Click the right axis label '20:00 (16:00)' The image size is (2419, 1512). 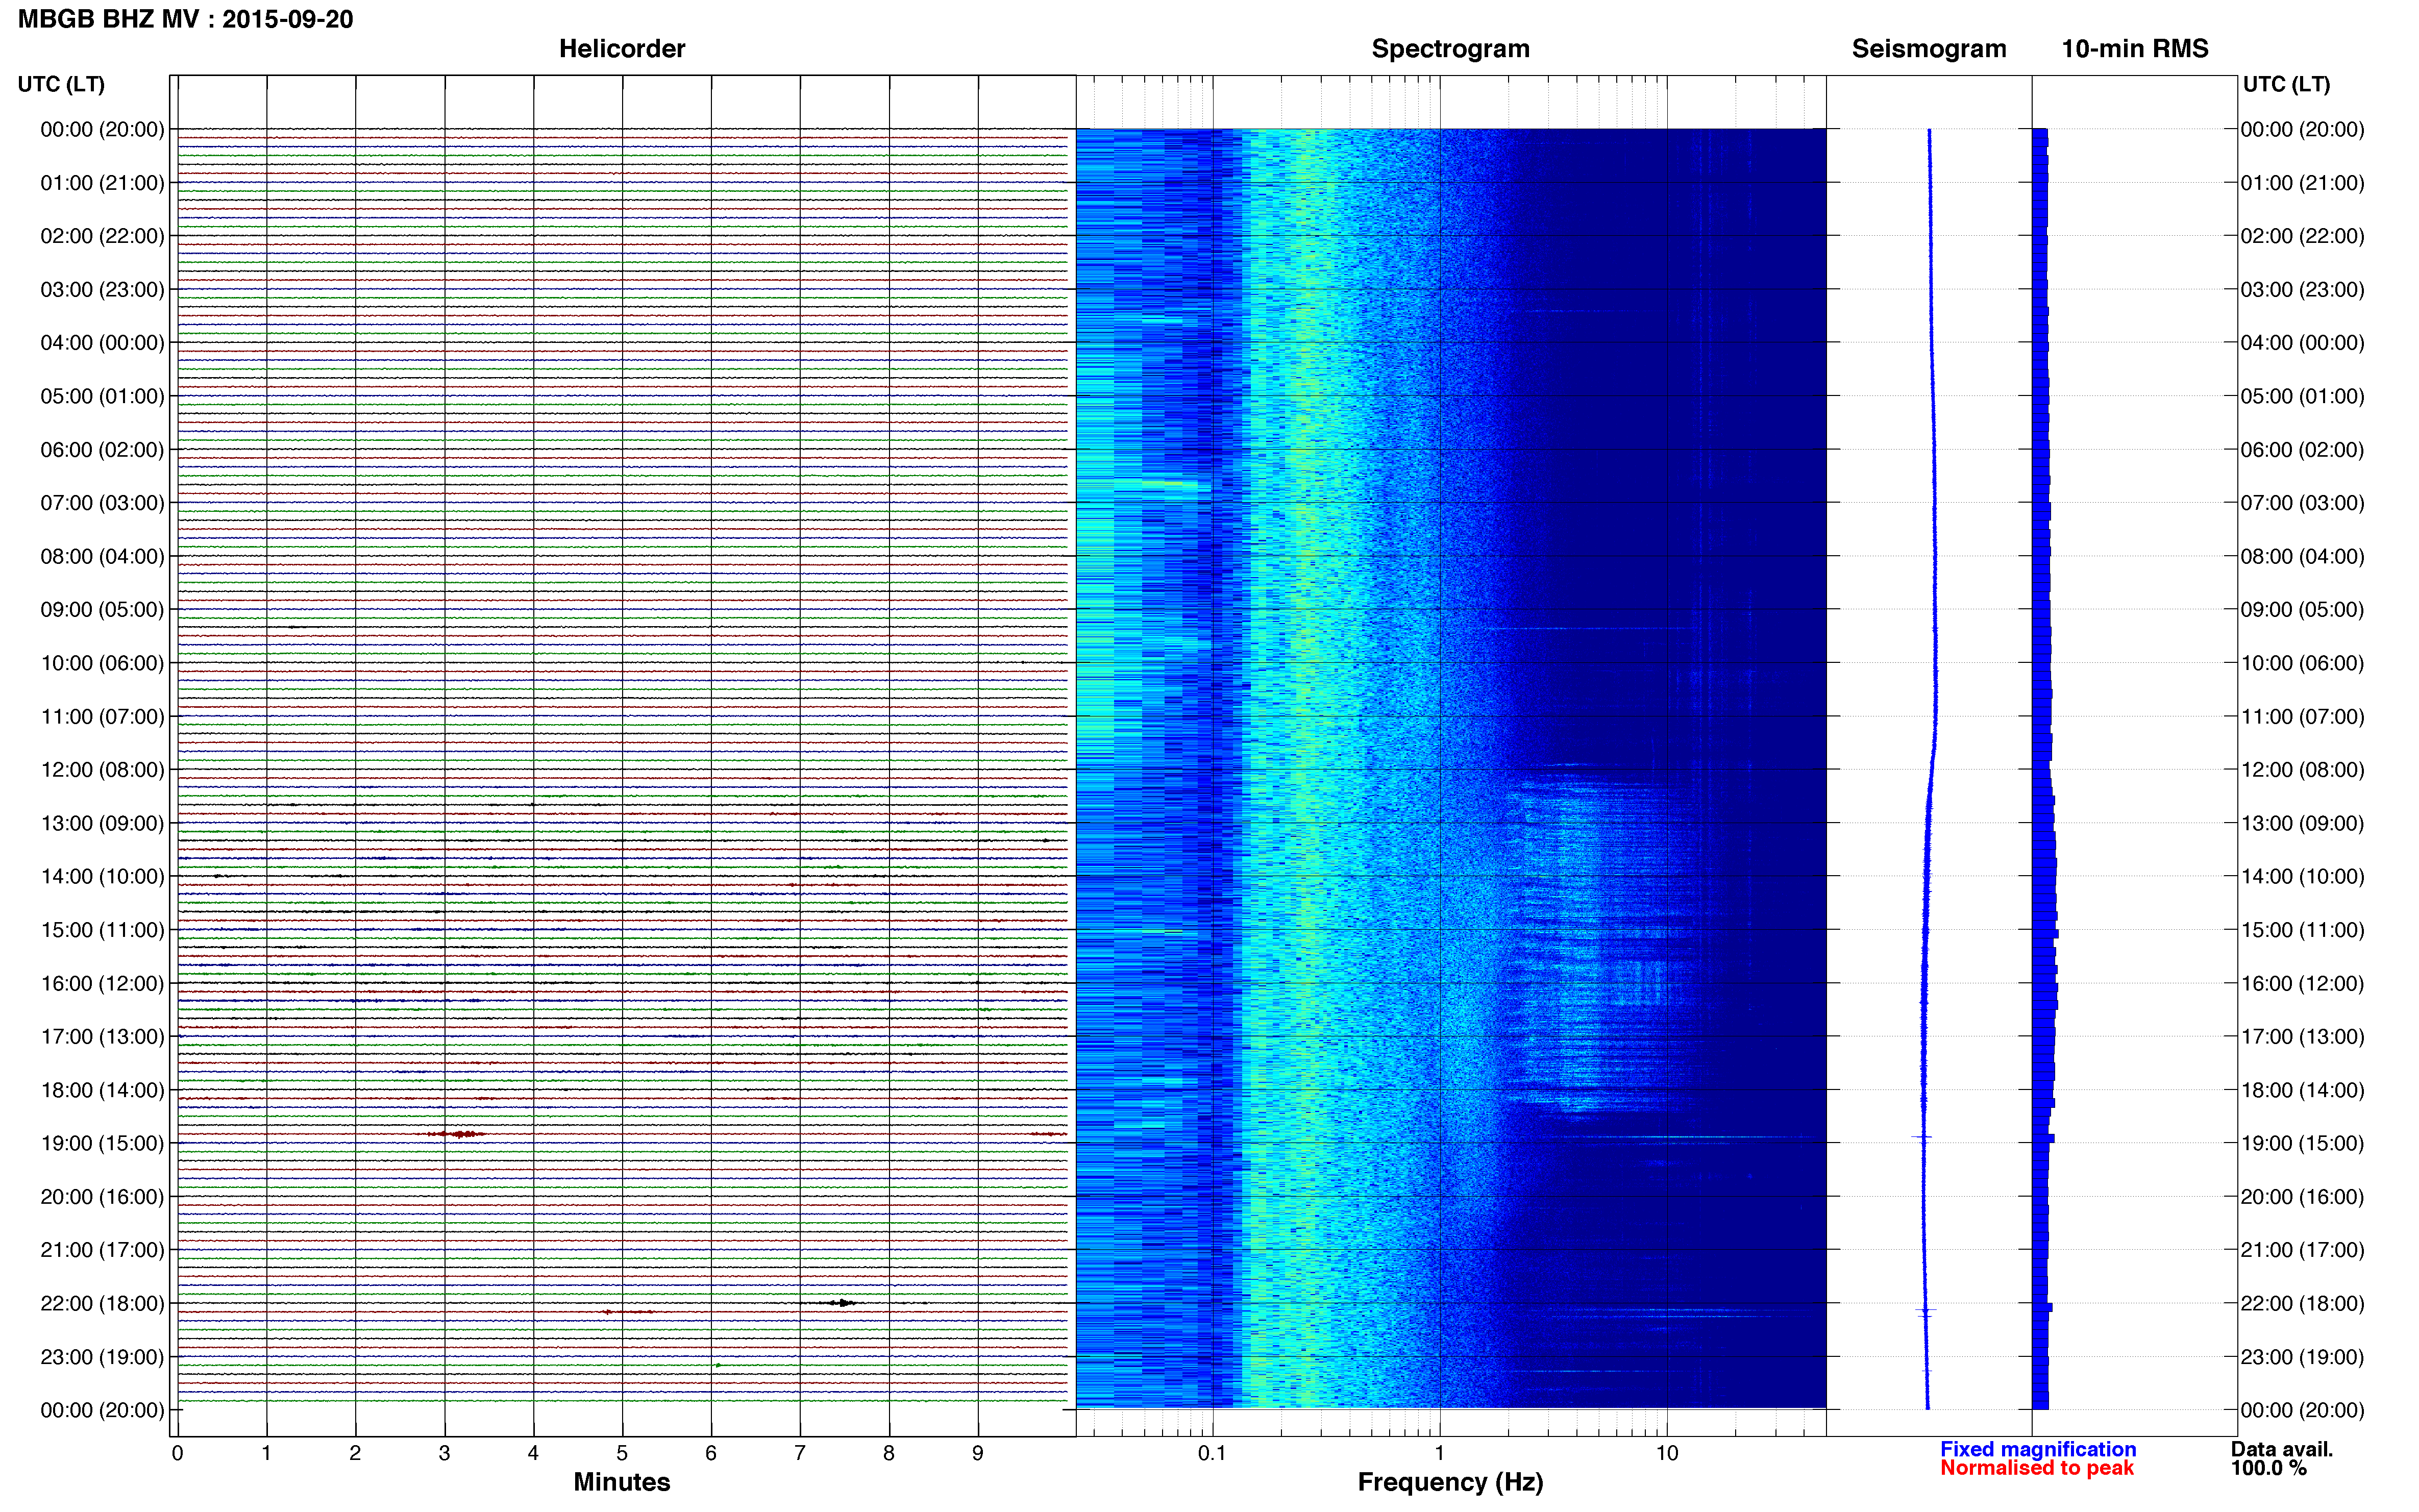click(2302, 1197)
